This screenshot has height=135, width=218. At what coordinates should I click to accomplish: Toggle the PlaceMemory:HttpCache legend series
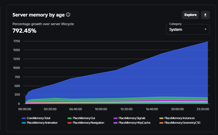pyautogui.click(x=132, y=123)
